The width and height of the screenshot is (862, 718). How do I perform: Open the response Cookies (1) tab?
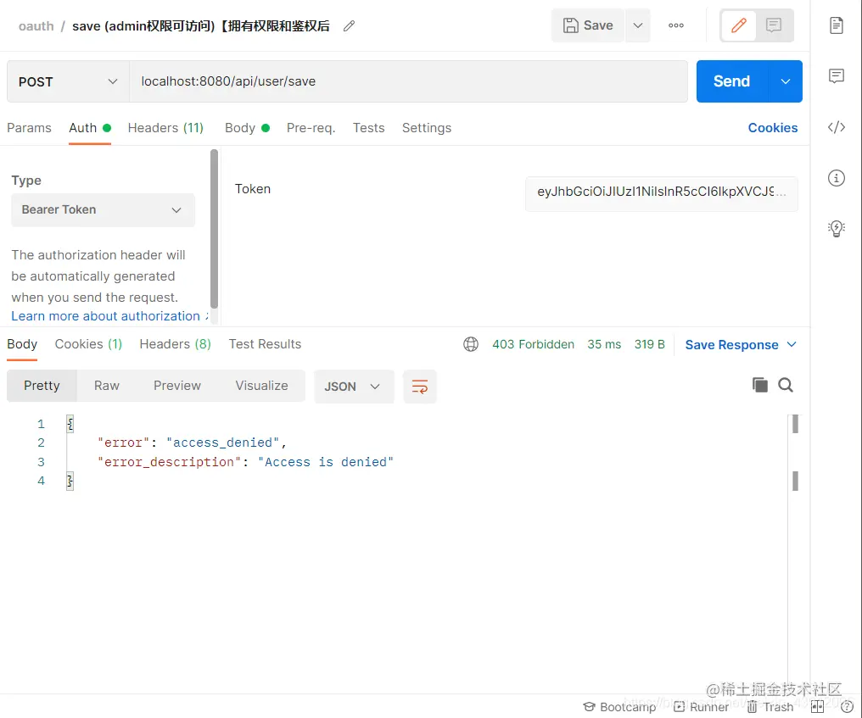coord(88,344)
